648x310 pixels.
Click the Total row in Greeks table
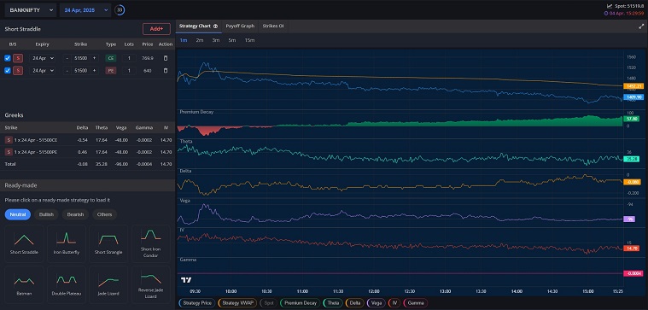click(x=88, y=164)
